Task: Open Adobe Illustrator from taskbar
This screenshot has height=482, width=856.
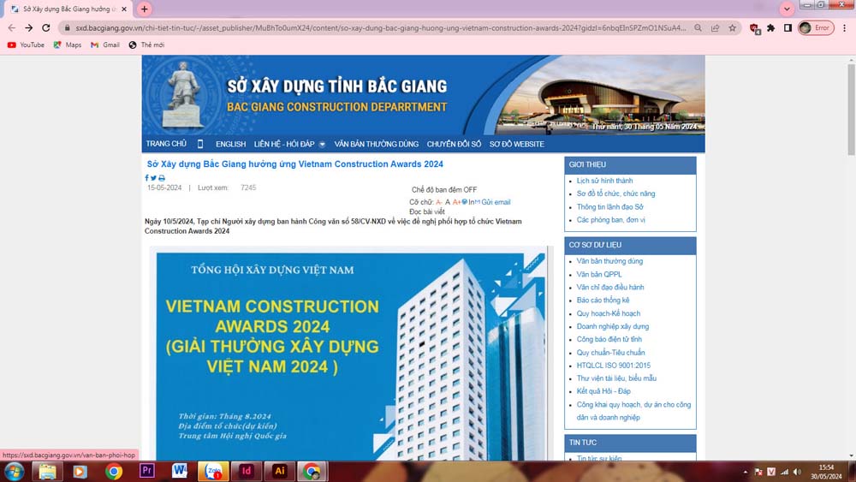Action: (280, 471)
